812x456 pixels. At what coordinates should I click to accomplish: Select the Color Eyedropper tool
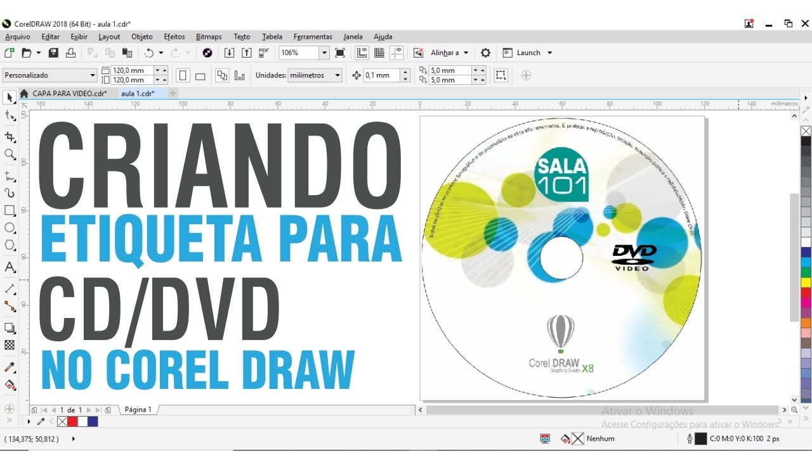point(10,367)
